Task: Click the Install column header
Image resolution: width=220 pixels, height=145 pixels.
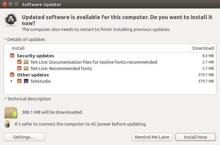Action: [x=100, y=48]
